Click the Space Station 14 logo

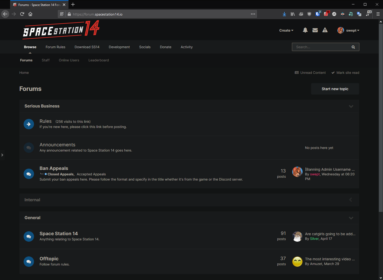point(61,30)
